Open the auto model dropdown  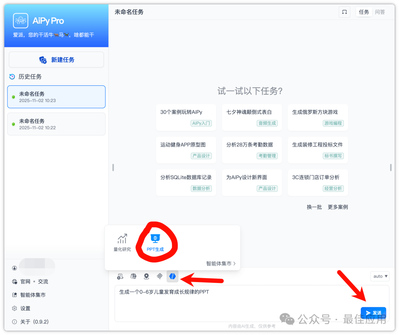pyautogui.click(x=380, y=276)
